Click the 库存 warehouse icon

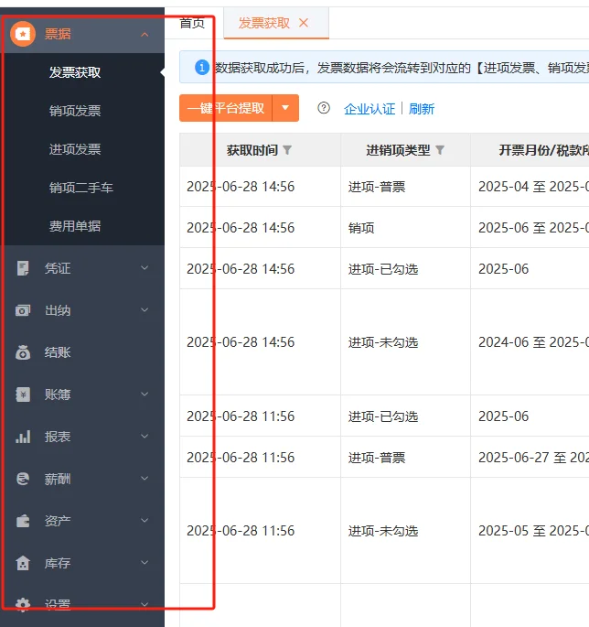(x=23, y=563)
